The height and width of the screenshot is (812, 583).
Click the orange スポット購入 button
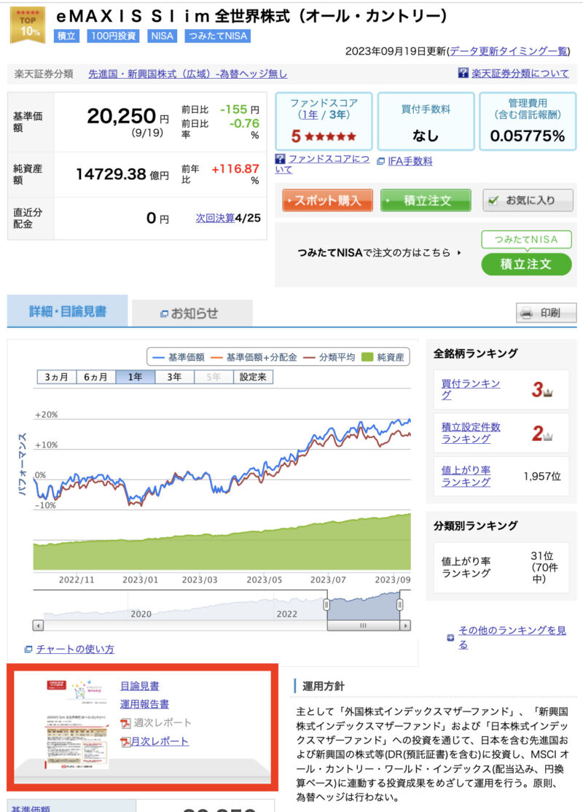[x=327, y=200]
